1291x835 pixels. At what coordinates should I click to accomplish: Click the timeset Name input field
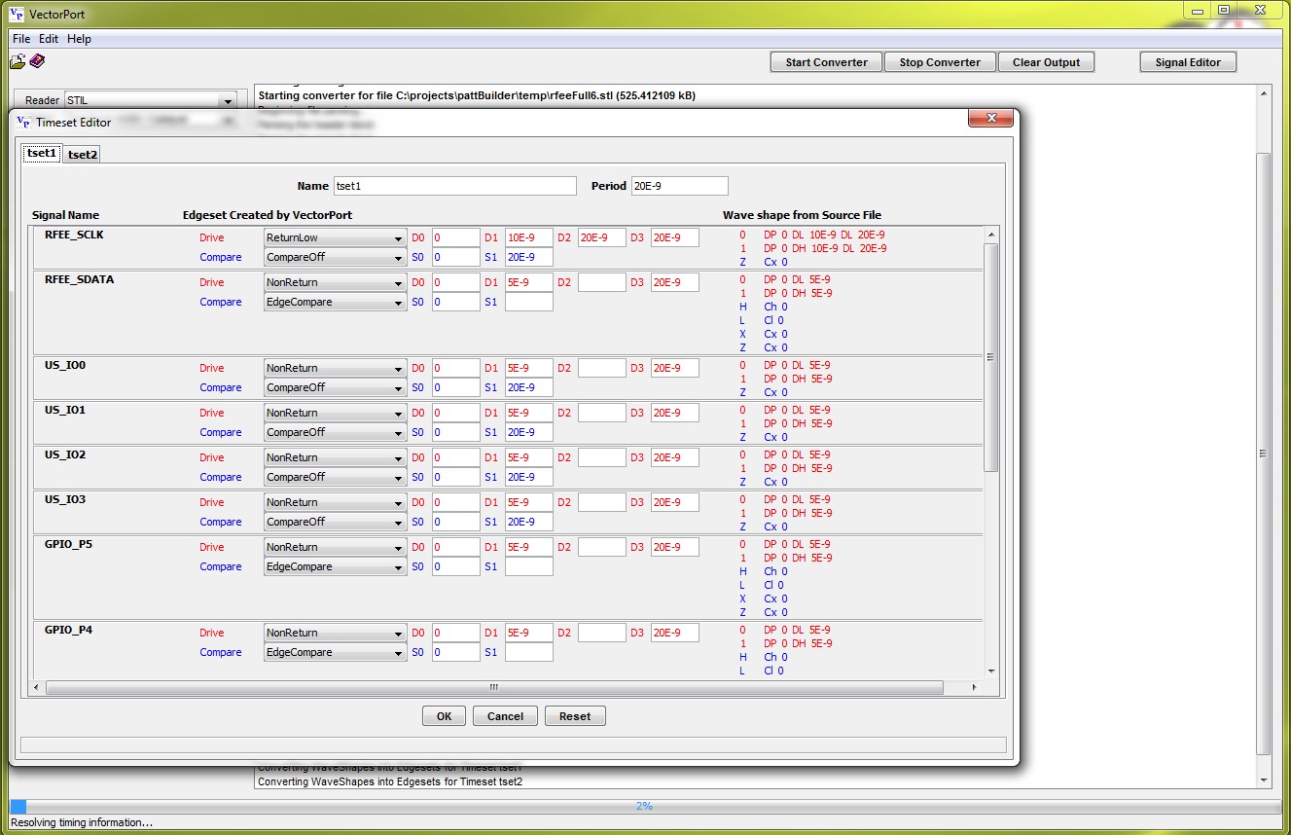tap(454, 186)
